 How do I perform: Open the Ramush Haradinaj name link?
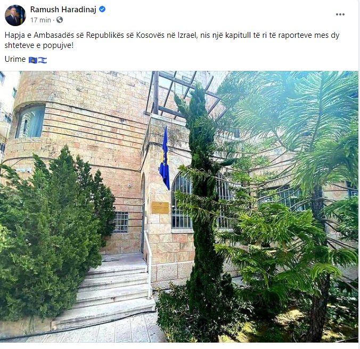(x=63, y=10)
